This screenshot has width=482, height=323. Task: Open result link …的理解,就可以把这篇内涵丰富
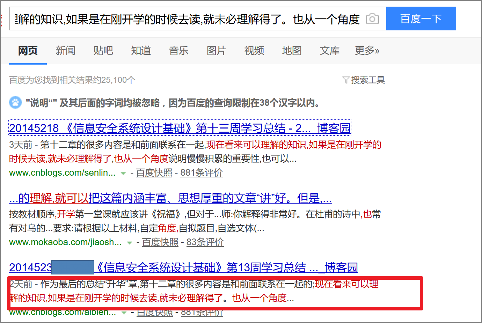point(170,198)
